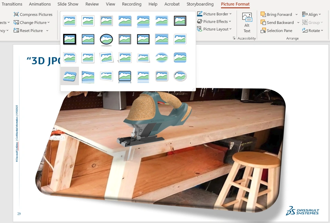
Task: Switch to the Storyboarding tab
Action: (200, 4)
